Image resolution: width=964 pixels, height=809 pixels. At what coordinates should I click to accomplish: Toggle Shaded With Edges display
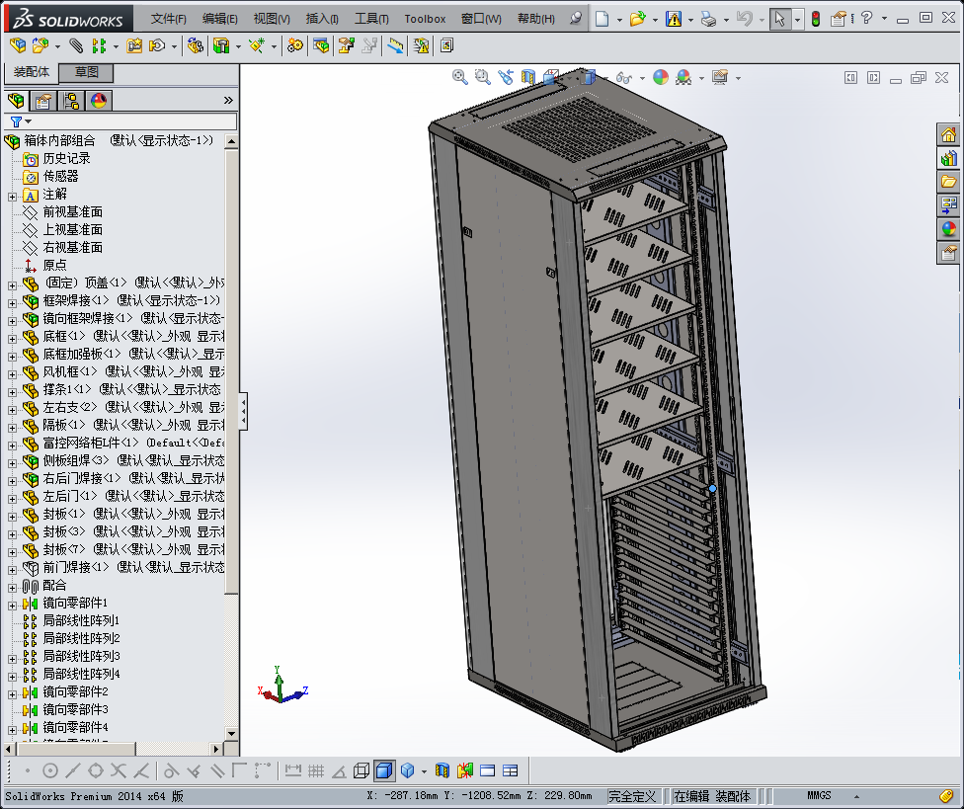(x=384, y=770)
